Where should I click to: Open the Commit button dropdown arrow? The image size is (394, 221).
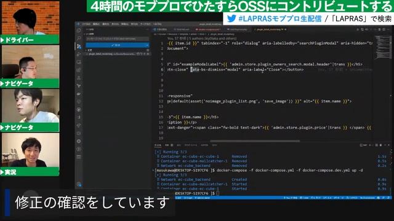point(147,45)
